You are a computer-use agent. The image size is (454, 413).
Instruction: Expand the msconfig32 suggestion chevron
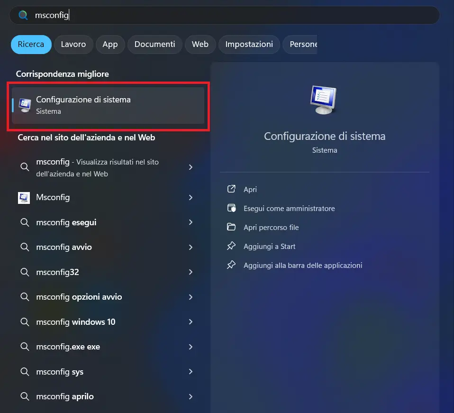point(191,272)
